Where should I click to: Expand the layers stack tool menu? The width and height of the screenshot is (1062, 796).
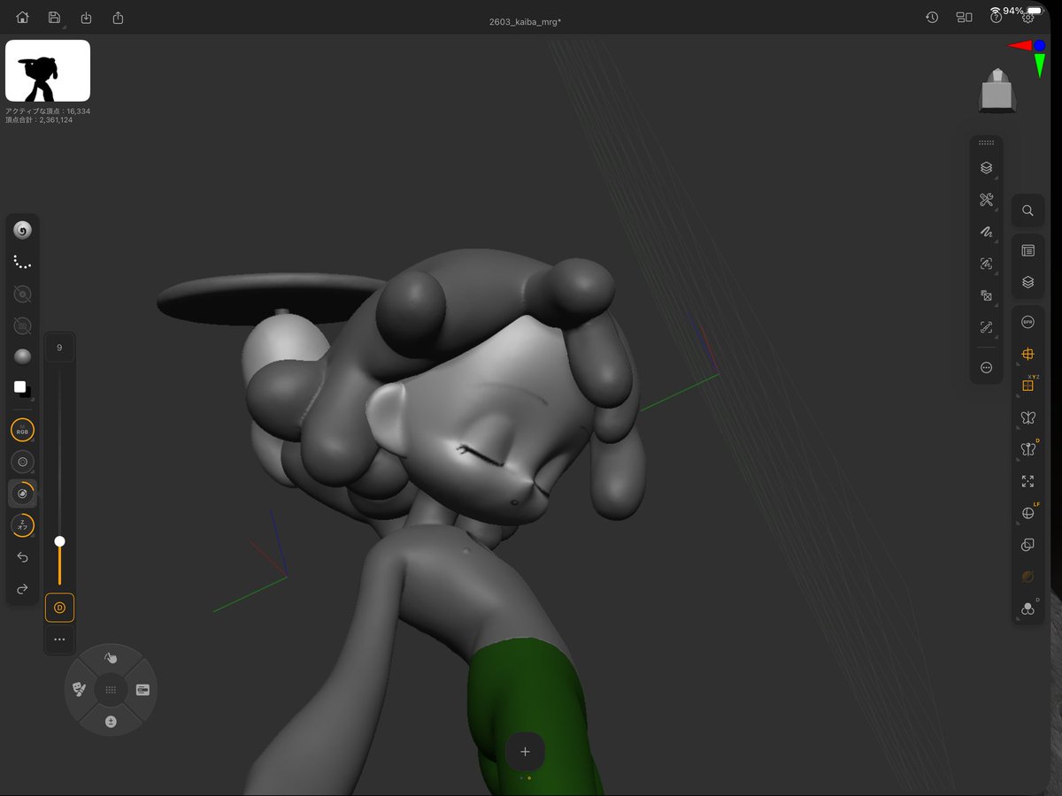986,168
